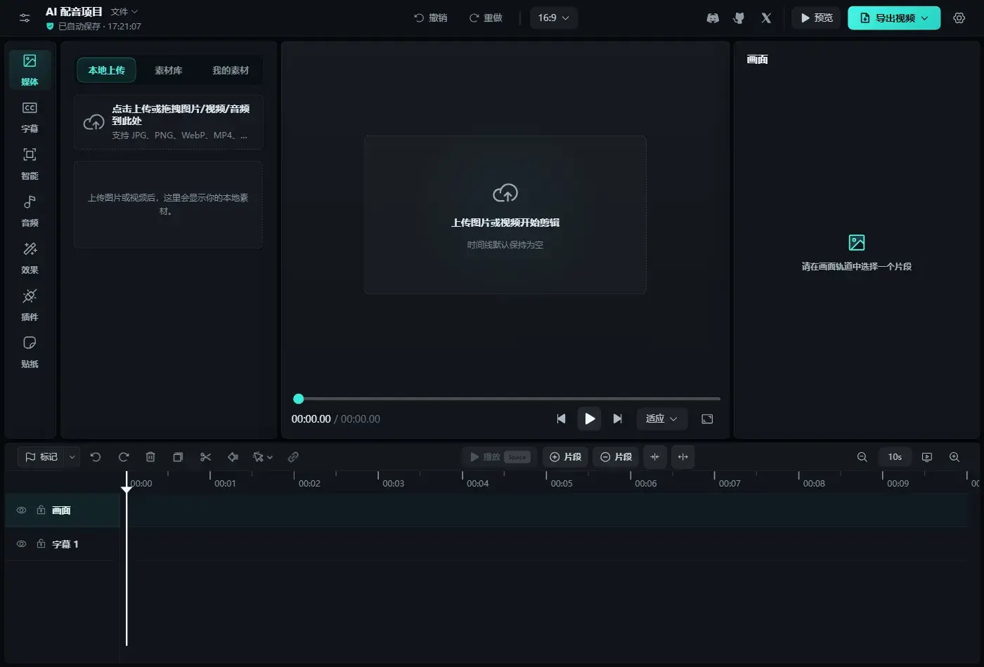This screenshot has width=984, height=667.
Task: Open the 媒体 (Media) sidebar panel
Action: (30, 70)
